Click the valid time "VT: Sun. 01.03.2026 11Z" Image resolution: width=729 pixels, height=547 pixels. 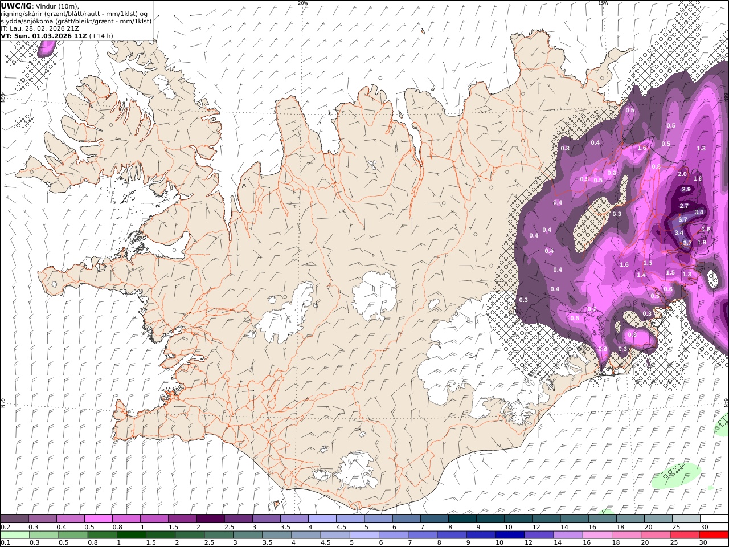(44, 35)
